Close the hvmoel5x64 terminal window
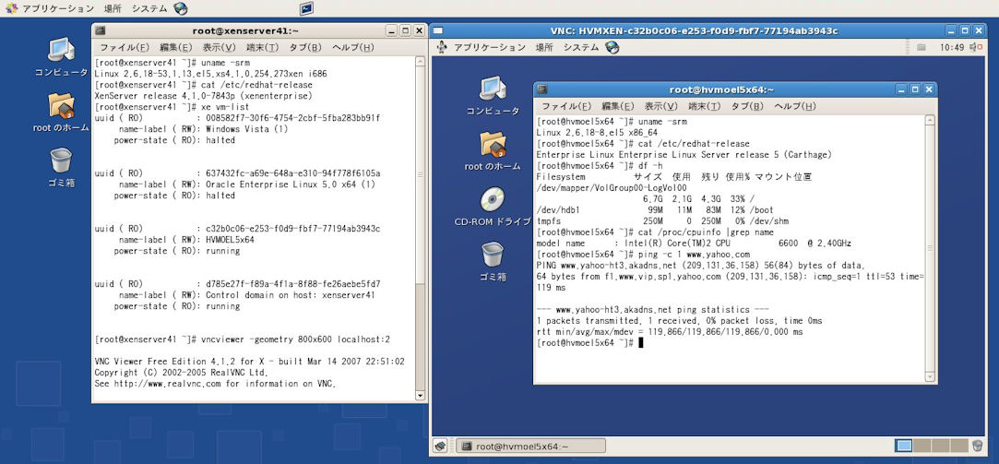Screen dimensions: 999x464 (x=928, y=89)
